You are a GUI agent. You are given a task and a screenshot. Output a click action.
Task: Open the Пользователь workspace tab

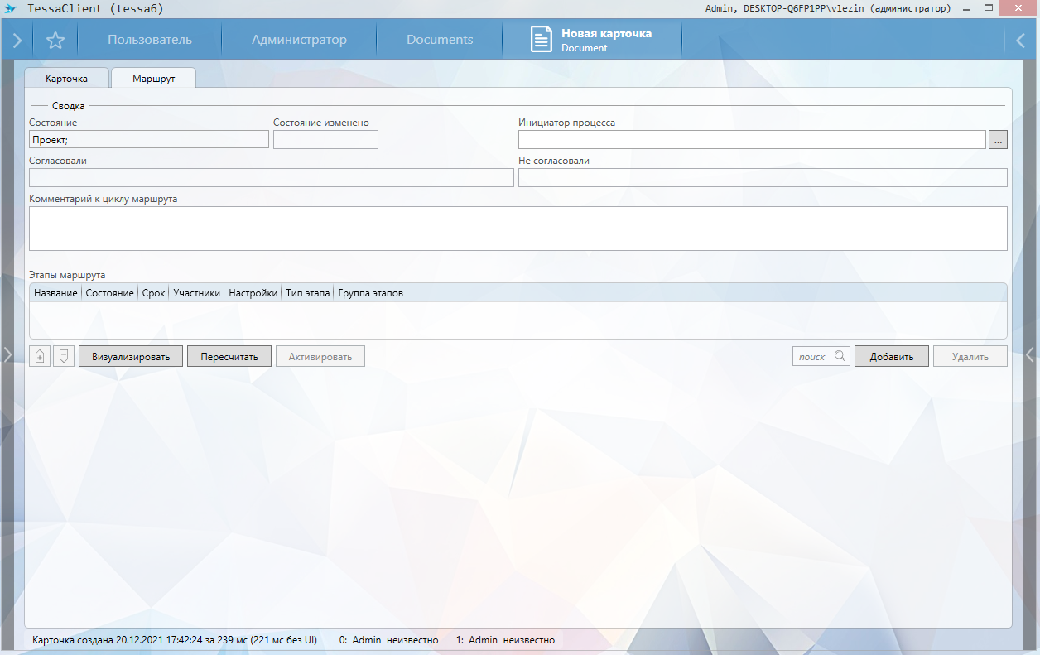(x=150, y=40)
